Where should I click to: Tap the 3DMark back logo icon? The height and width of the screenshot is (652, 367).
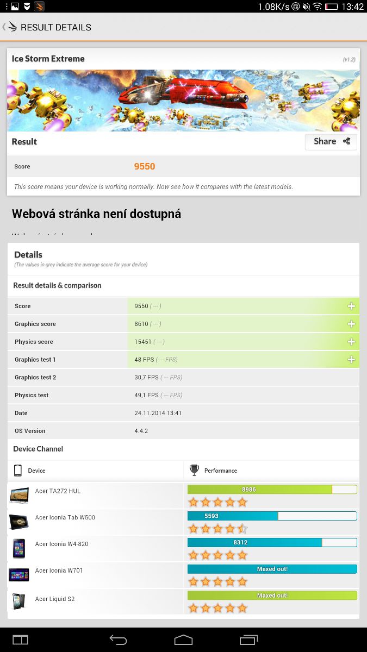point(10,27)
